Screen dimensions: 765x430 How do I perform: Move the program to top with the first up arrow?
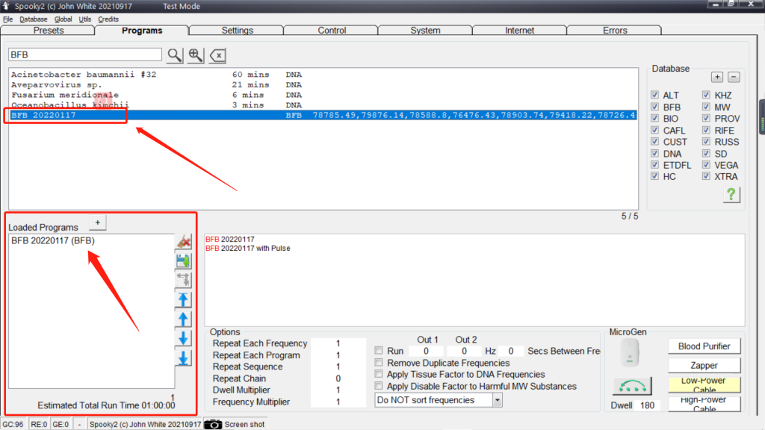pyautogui.click(x=183, y=300)
